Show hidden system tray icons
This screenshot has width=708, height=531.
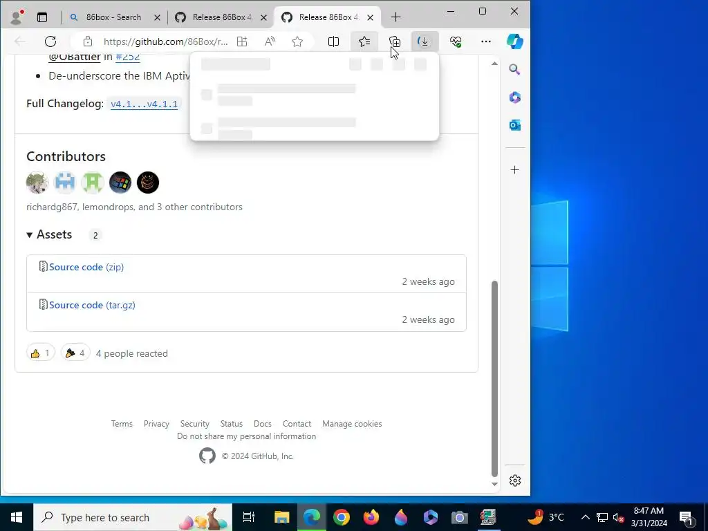pyautogui.click(x=585, y=517)
